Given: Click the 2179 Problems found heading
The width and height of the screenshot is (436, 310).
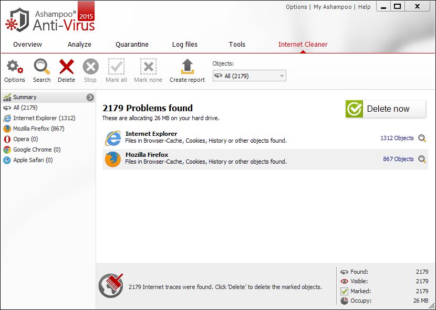Looking at the screenshot, I should click(x=148, y=108).
